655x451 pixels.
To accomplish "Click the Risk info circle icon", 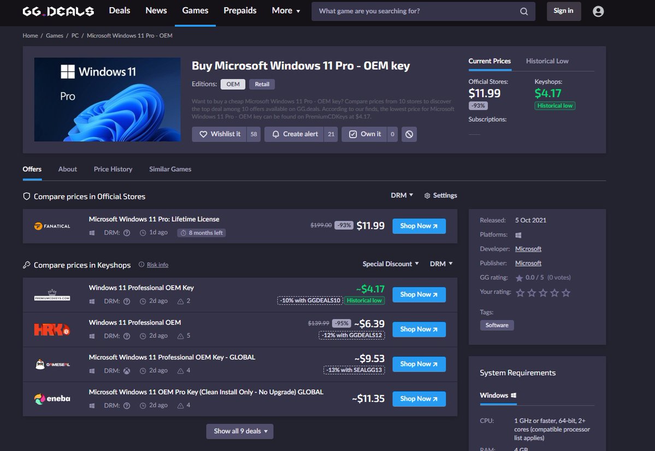I will 141,264.
